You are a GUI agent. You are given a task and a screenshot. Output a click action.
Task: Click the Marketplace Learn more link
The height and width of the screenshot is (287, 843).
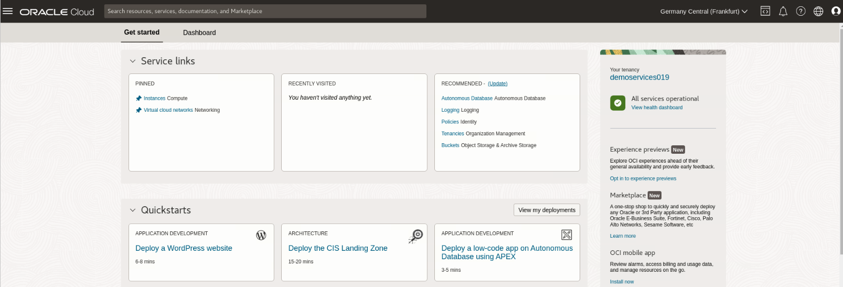[623, 236]
